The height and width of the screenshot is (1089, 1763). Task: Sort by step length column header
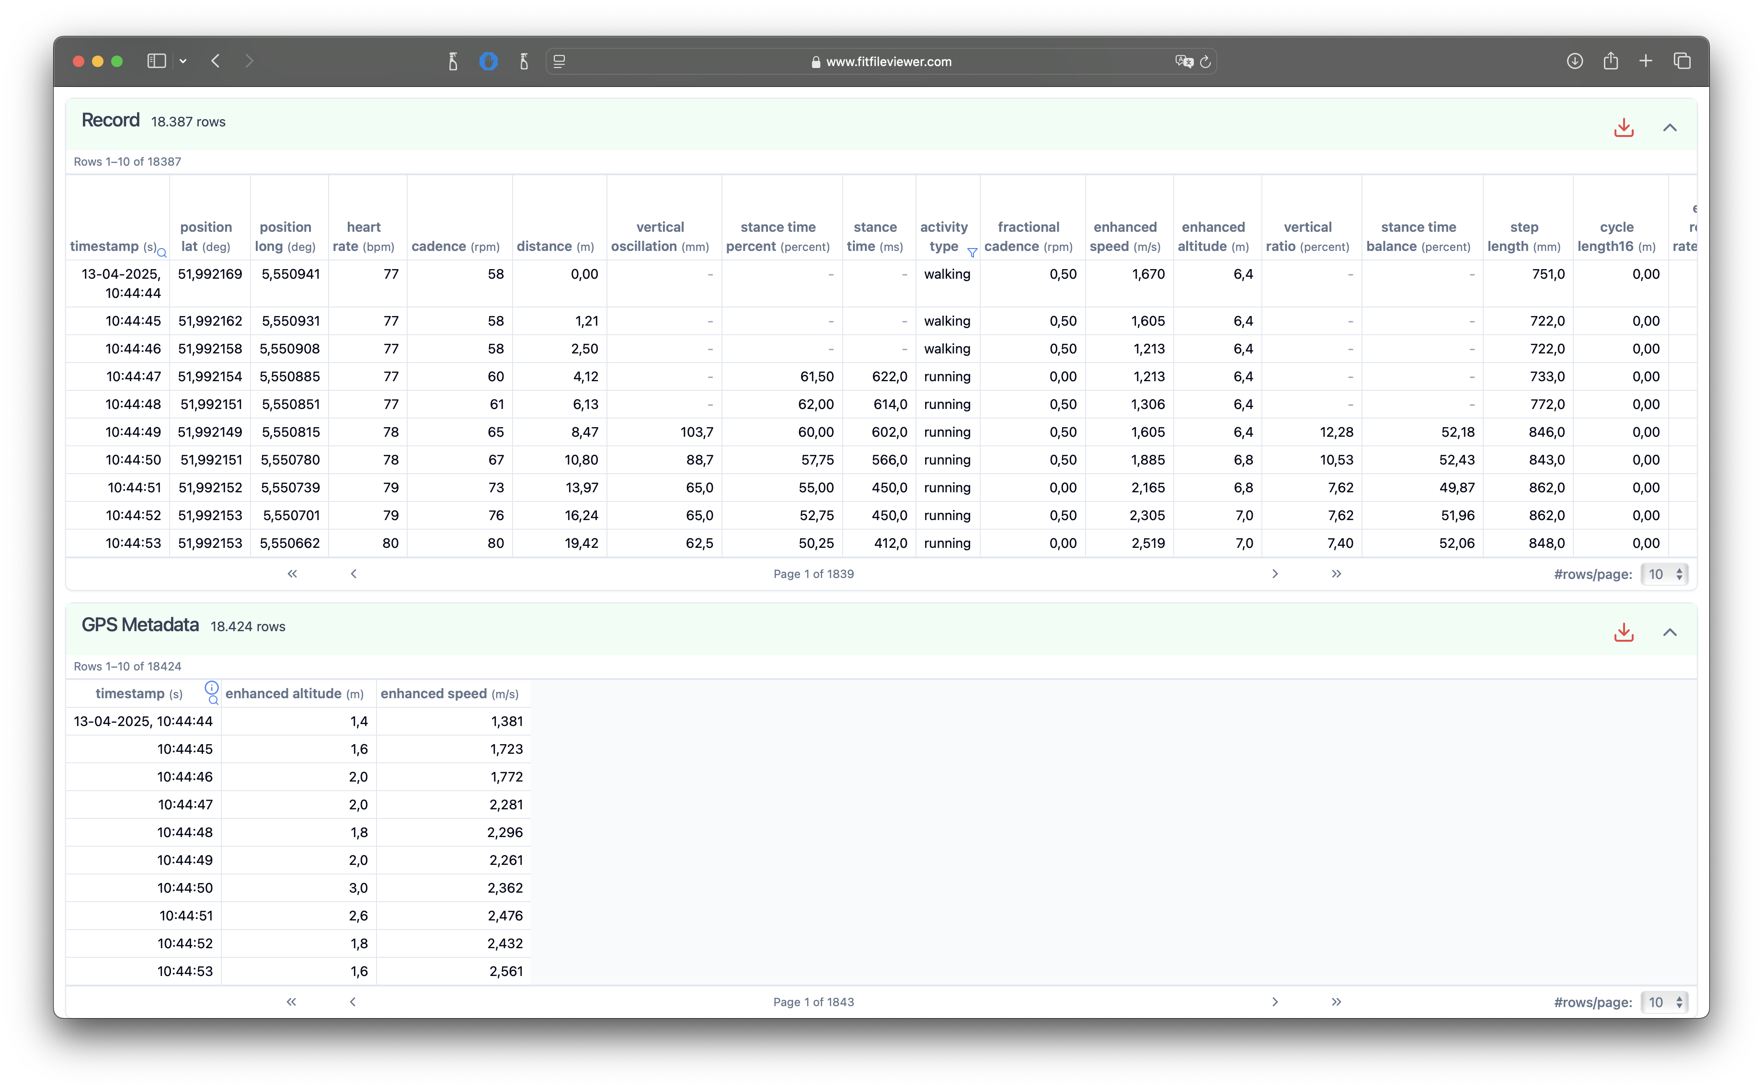pyautogui.click(x=1524, y=237)
